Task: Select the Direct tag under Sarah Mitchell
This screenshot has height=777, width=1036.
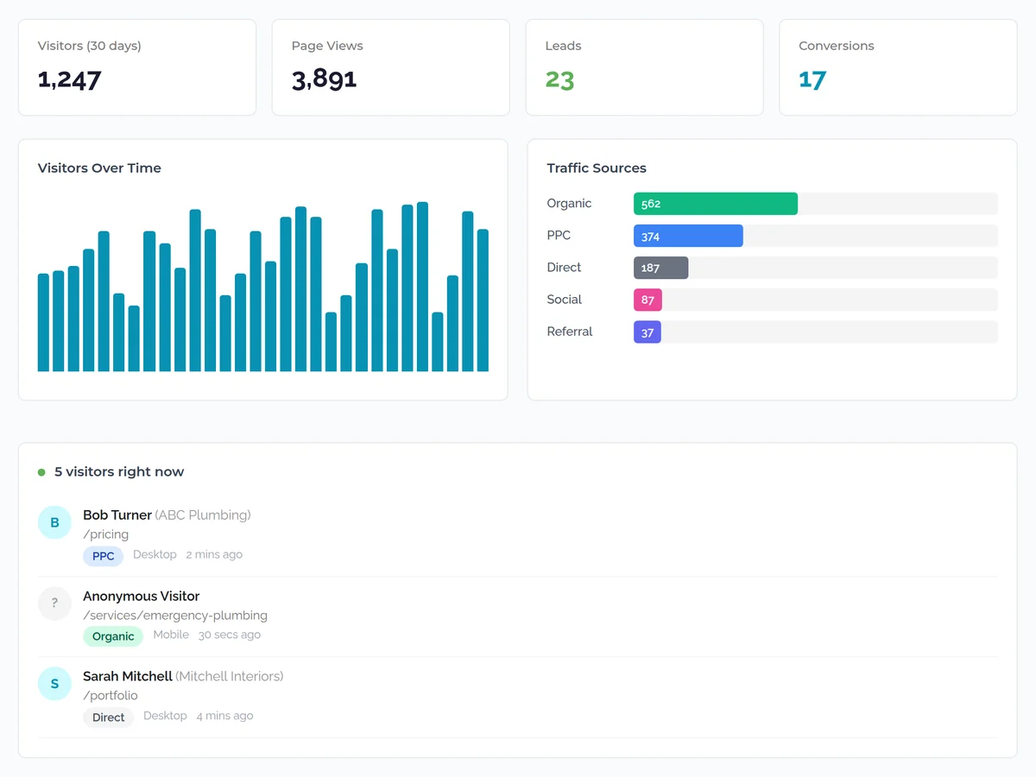Action: point(108,717)
